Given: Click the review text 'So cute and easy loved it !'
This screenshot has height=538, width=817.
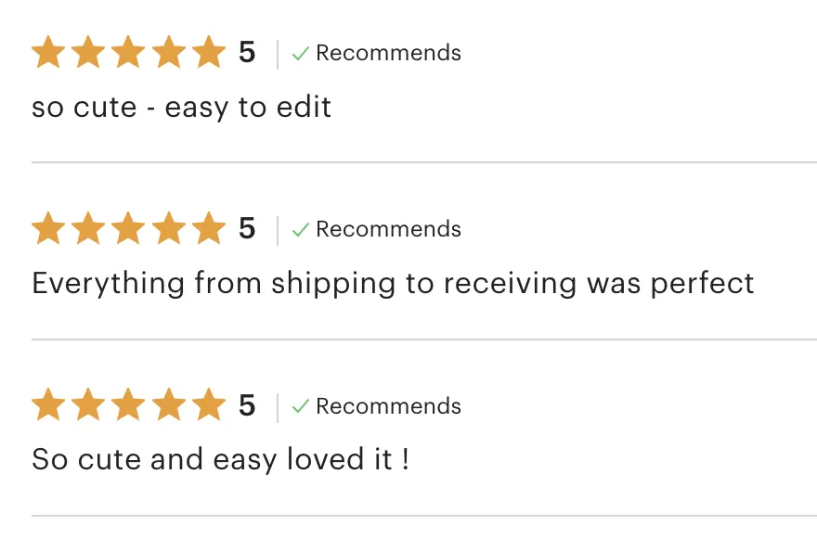Looking at the screenshot, I should coord(220,460).
